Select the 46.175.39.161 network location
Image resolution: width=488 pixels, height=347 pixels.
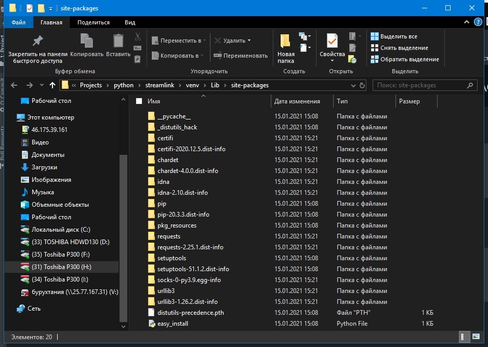tap(49, 130)
